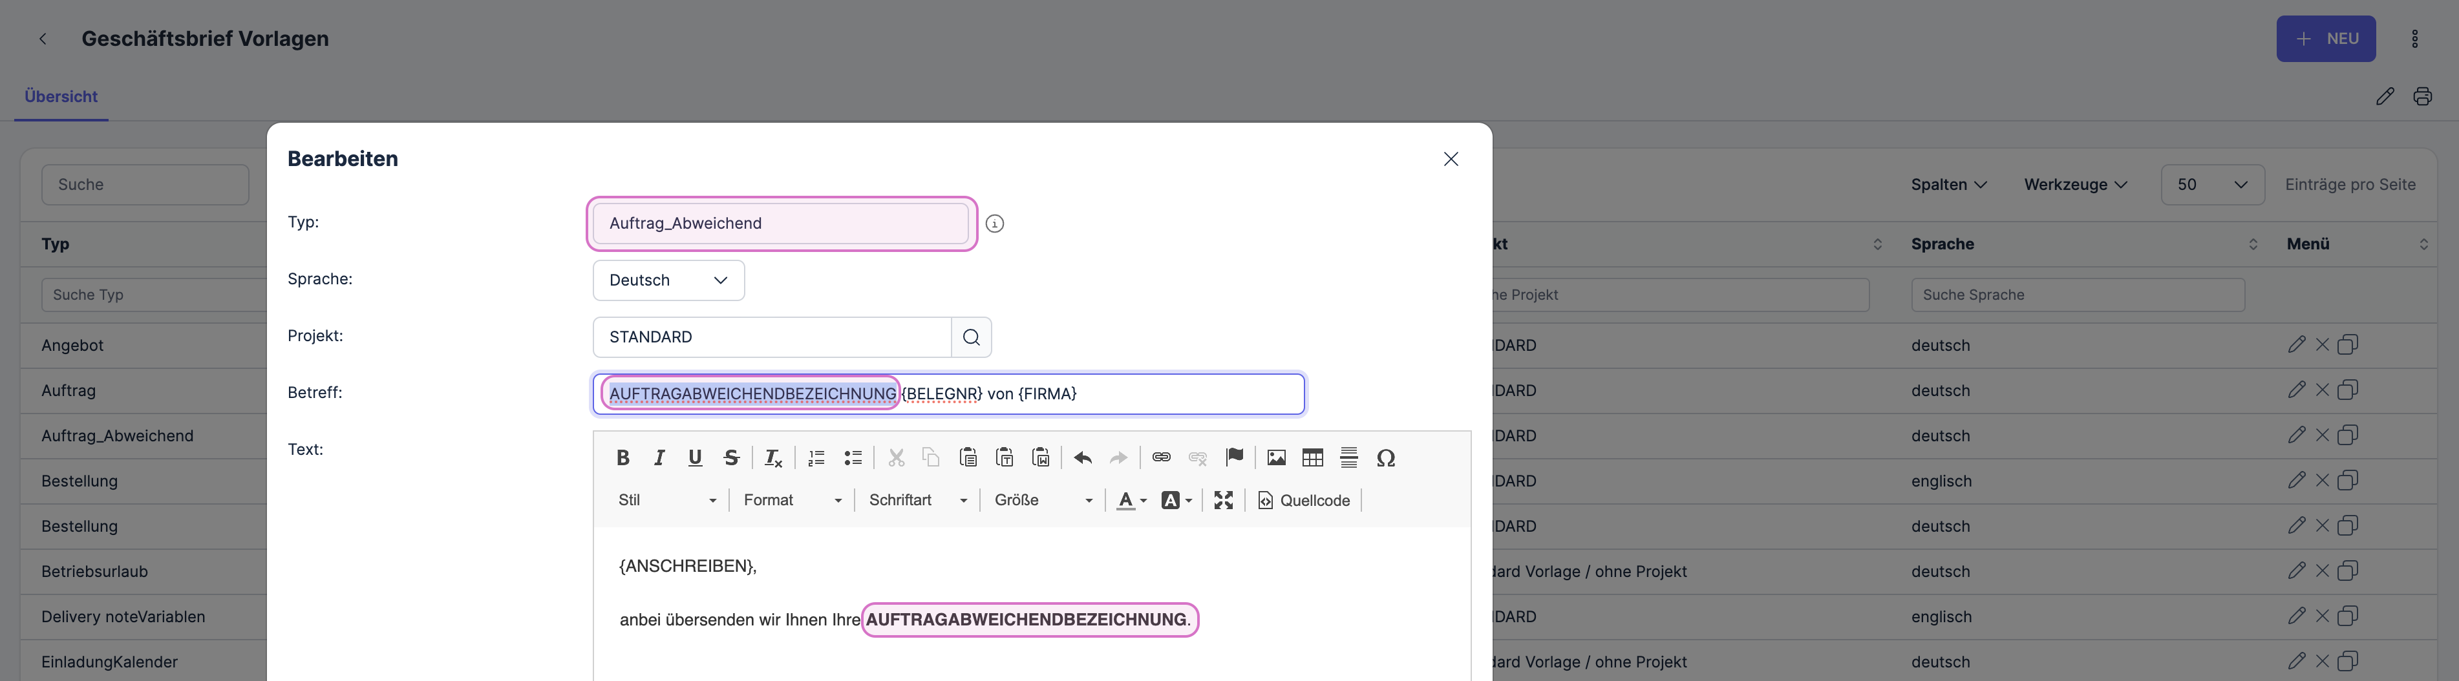Viewport: 2459px width, 681px height.
Task: Click the remove formatting icon
Action: [x=773, y=458]
